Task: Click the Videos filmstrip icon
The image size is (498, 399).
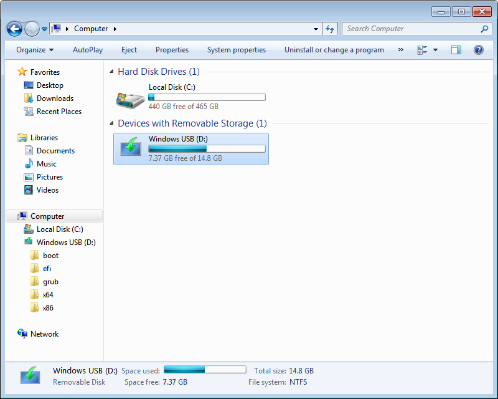Action: [x=29, y=190]
